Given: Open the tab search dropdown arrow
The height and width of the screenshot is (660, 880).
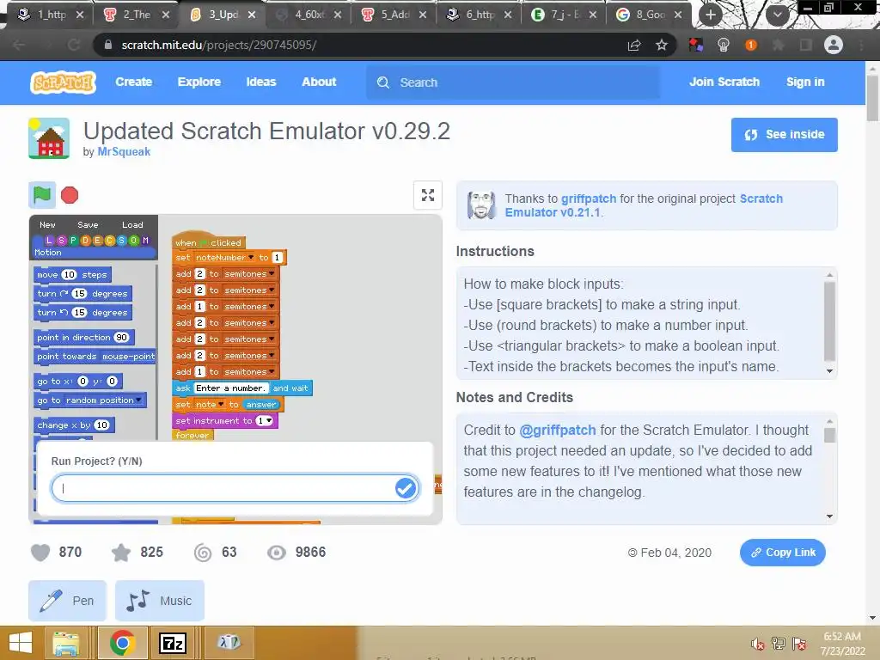Looking at the screenshot, I should (x=777, y=15).
